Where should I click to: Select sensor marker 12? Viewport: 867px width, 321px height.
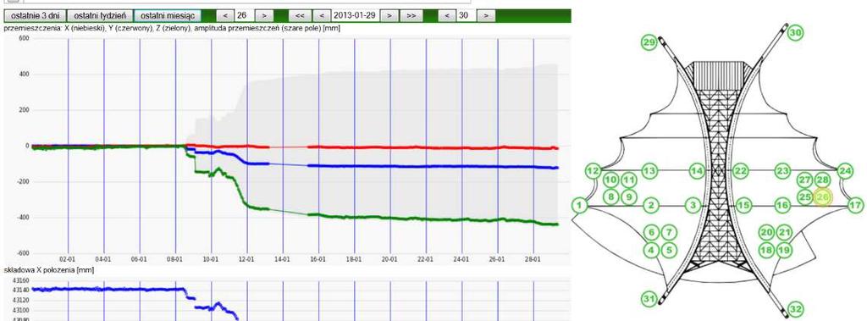point(594,171)
